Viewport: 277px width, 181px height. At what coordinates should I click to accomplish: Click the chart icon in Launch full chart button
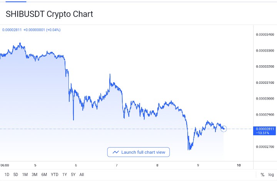click(115, 152)
